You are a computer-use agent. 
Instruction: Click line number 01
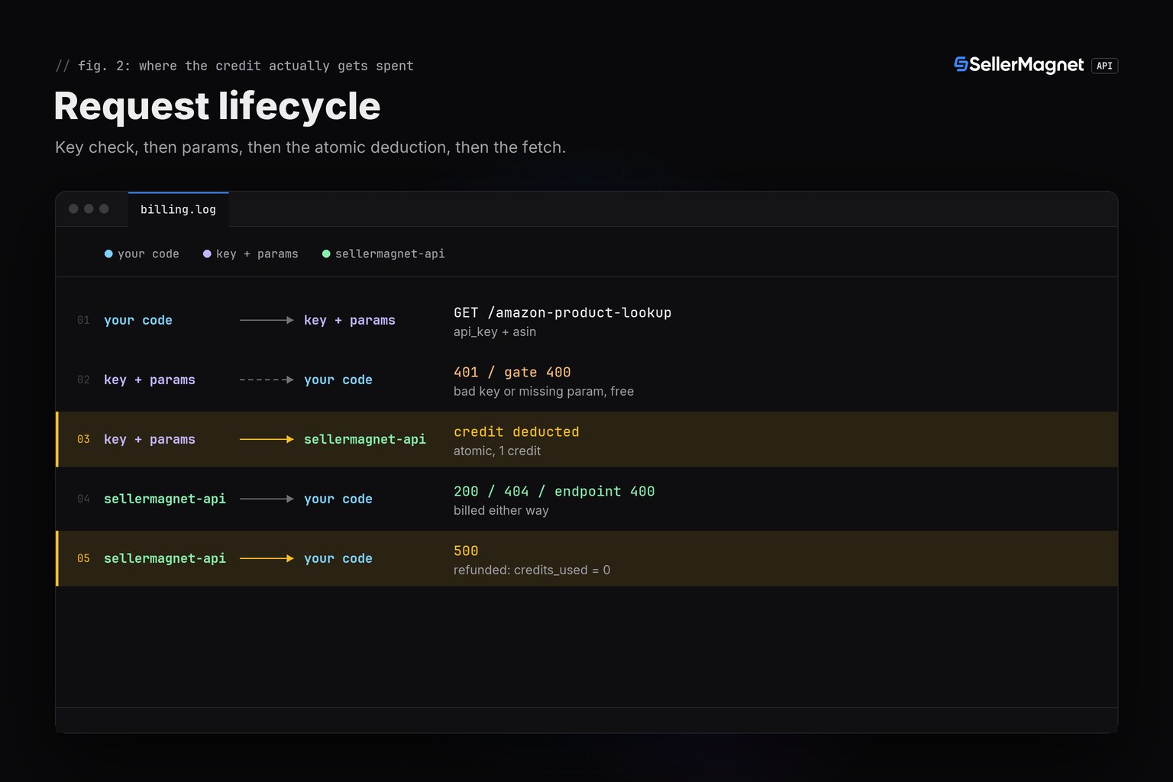83,320
